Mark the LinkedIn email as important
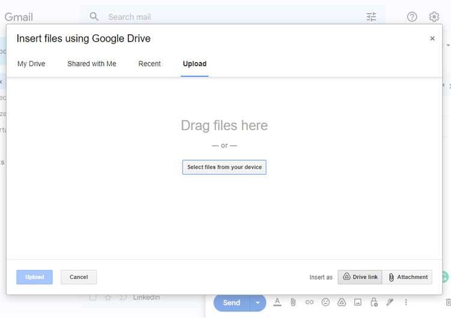 point(123,298)
